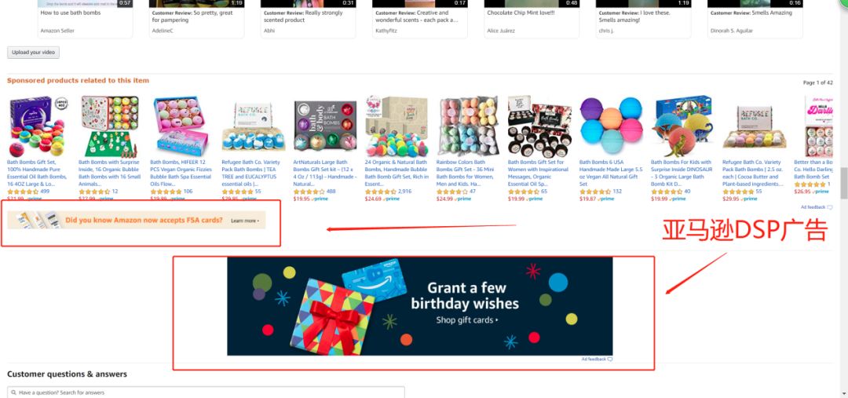Click Learn more on the FSA cards banner

(x=245, y=221)
